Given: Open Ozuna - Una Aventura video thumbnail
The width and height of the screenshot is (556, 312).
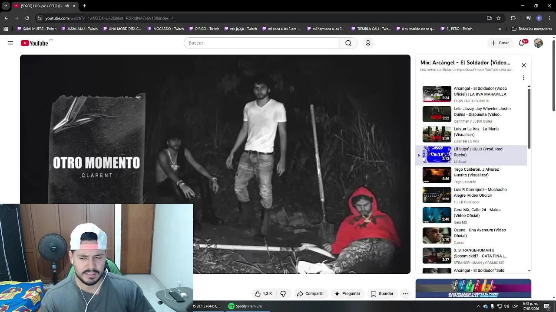Looking at the screenshot, I should 437,235.
